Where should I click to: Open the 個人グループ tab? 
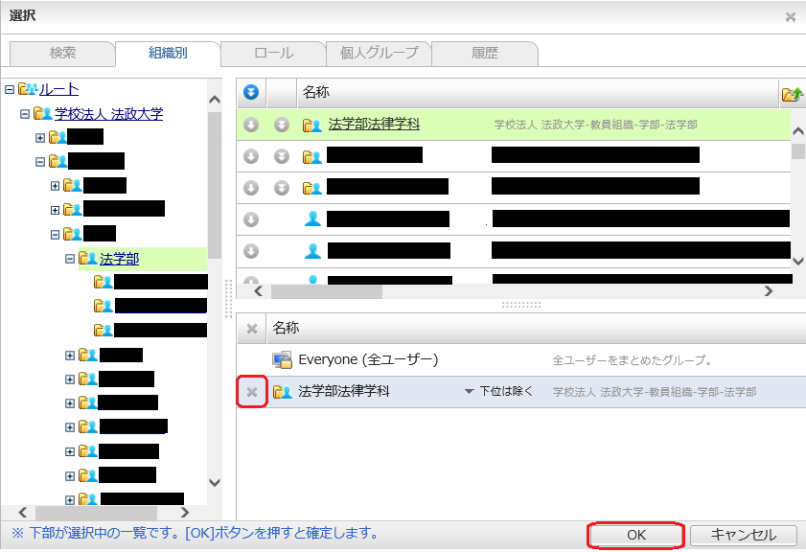[379, 53]
